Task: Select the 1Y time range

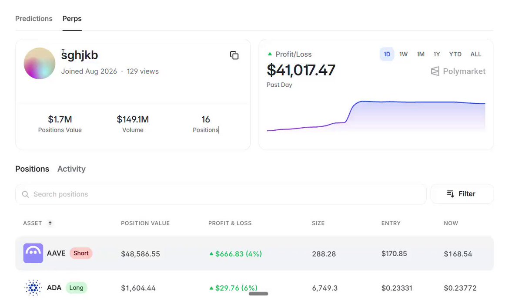Action: [437, 54]
